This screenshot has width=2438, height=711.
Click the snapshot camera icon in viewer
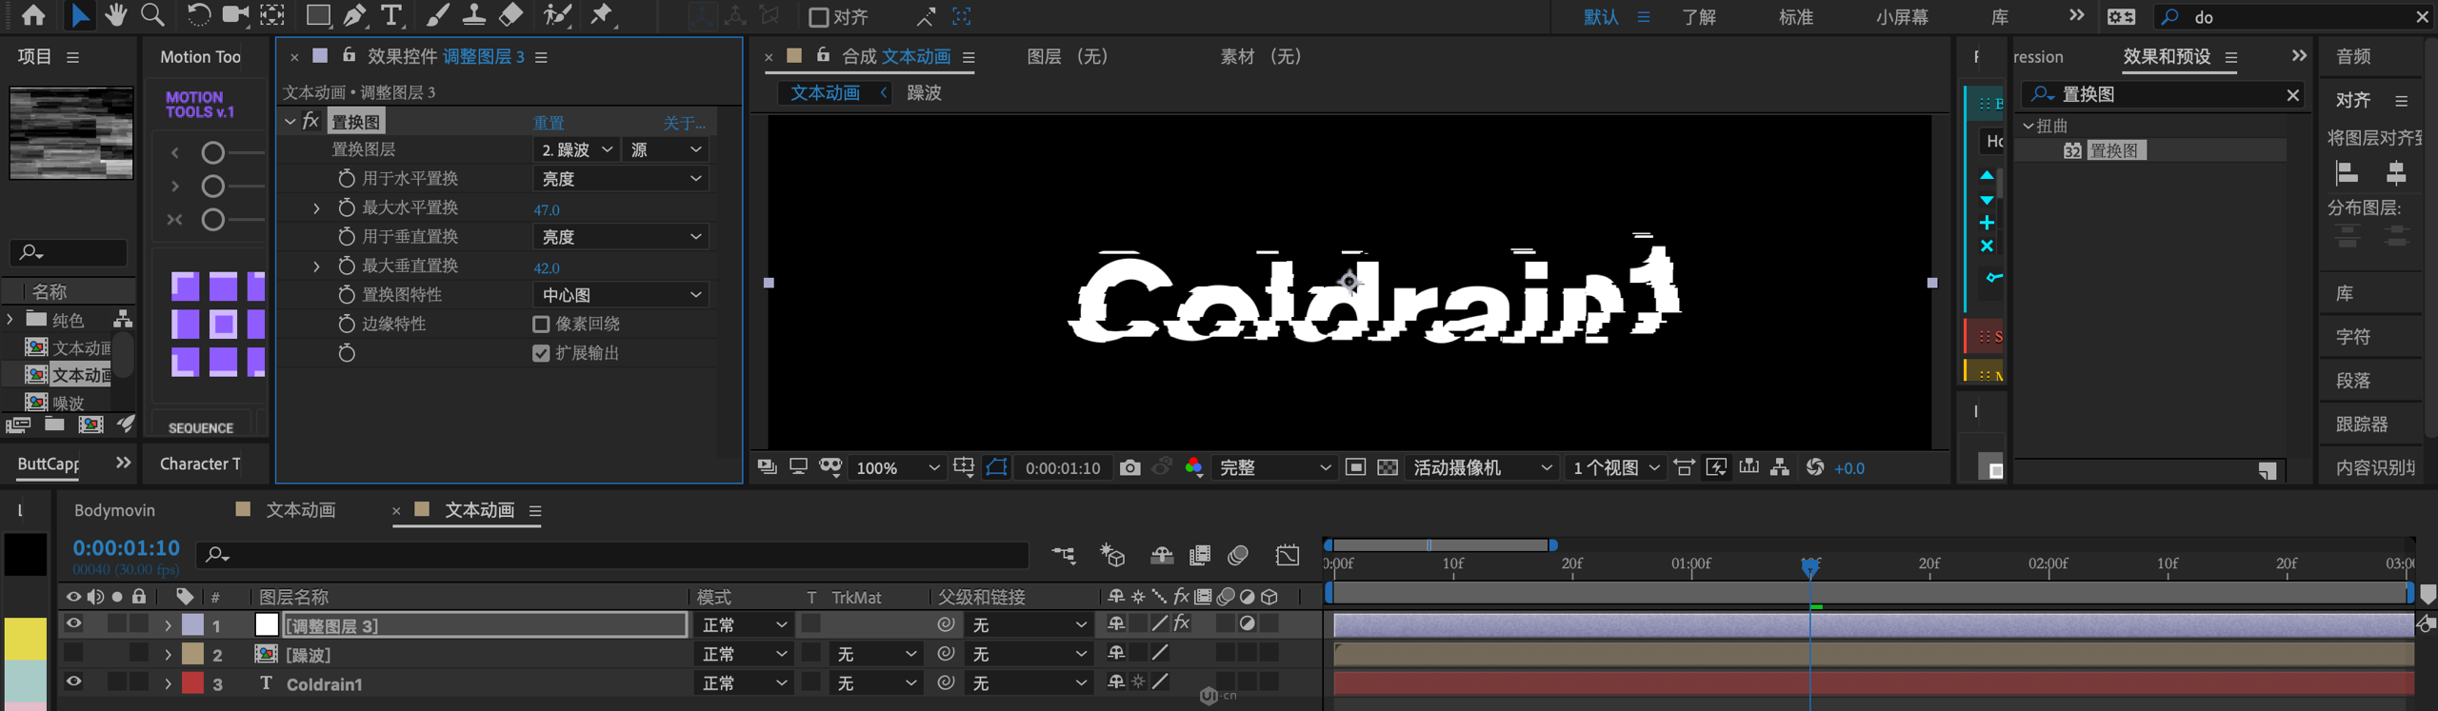(x=1129, y=467)
